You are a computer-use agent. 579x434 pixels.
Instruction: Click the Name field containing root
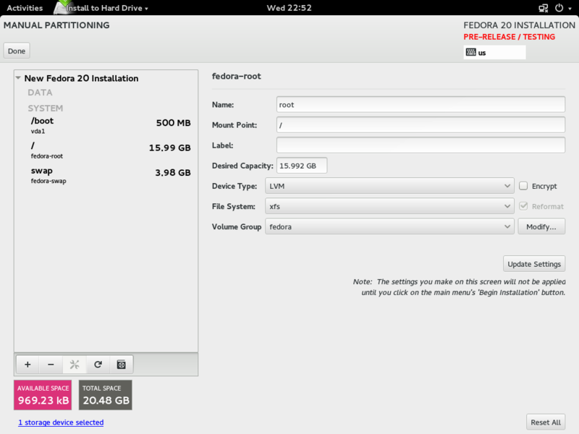[420, 104]
